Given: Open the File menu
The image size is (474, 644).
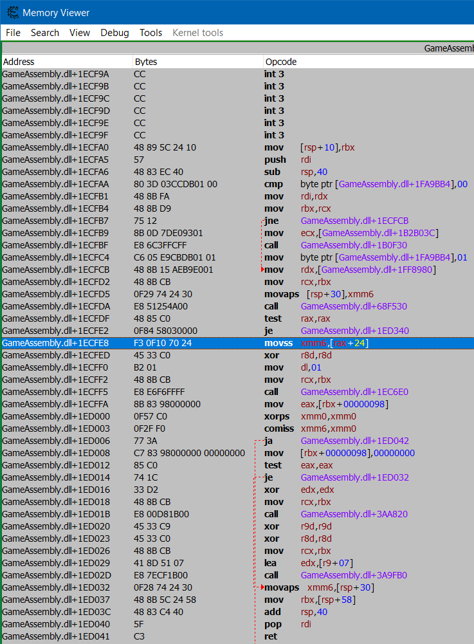Looking at the screenshot, I should (x=13, y=33).
